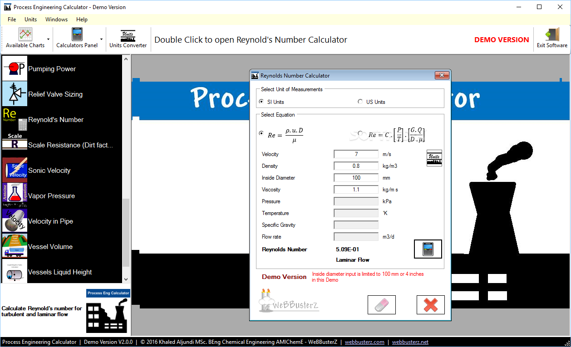Select SI Units radio button
Image resolution: width=571 pixels, height=347 pixels.
261,102
